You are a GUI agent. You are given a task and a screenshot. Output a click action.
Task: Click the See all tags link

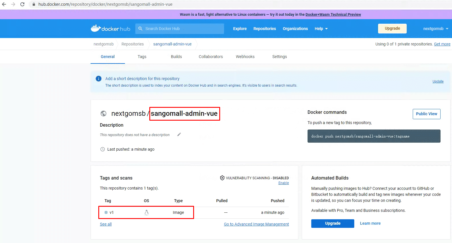[106, 224]
